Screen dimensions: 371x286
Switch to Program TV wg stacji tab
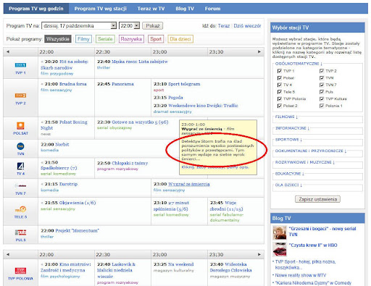100,9
